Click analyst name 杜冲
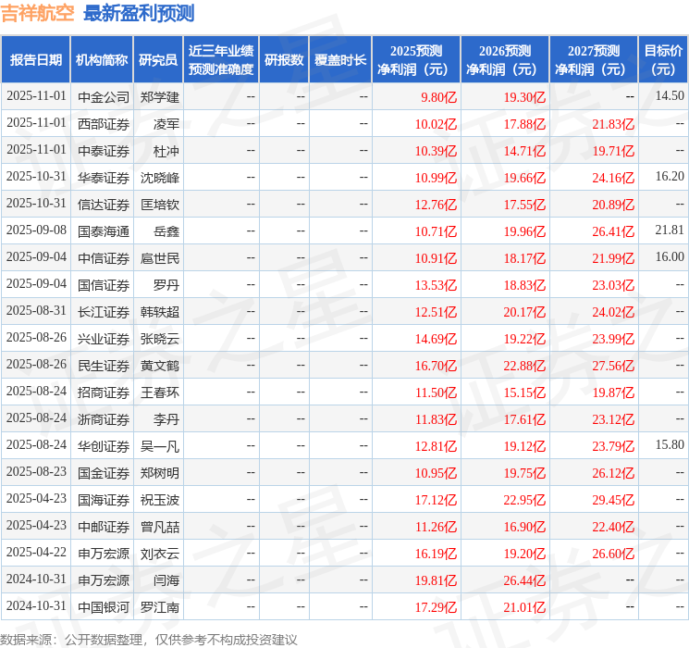Image resolution: width=689 pixels, height=648 pixels. [166, 151]
